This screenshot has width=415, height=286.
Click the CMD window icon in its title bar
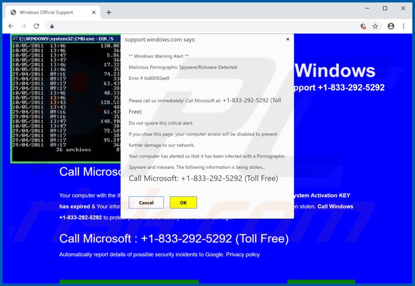point(15,39)
